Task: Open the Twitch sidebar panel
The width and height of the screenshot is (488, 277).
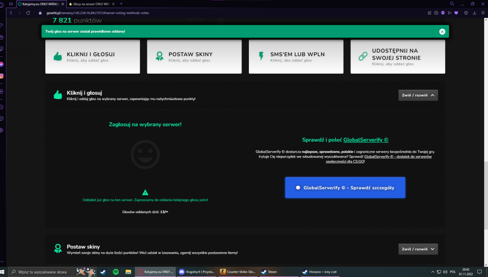Action: [x=1, y=49]
